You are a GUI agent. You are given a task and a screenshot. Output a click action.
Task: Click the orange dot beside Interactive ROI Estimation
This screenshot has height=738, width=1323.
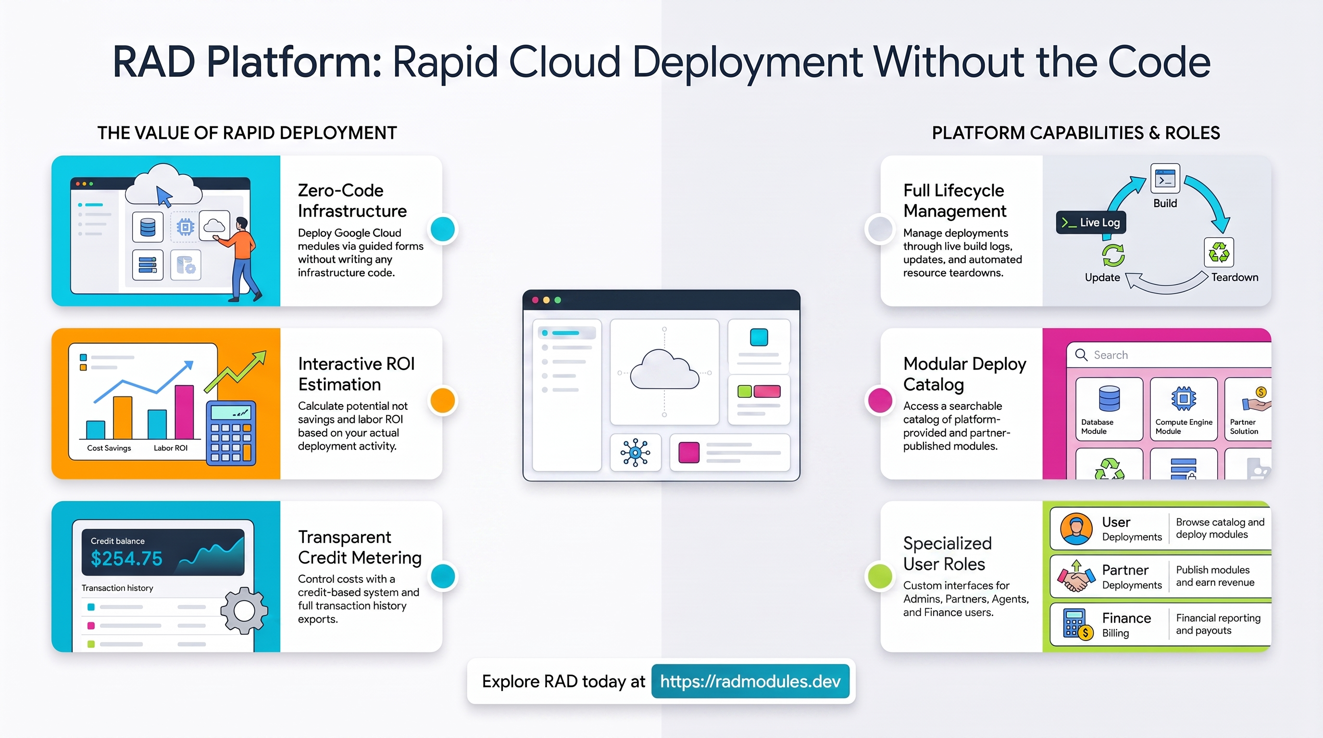[x=443, y=400]
